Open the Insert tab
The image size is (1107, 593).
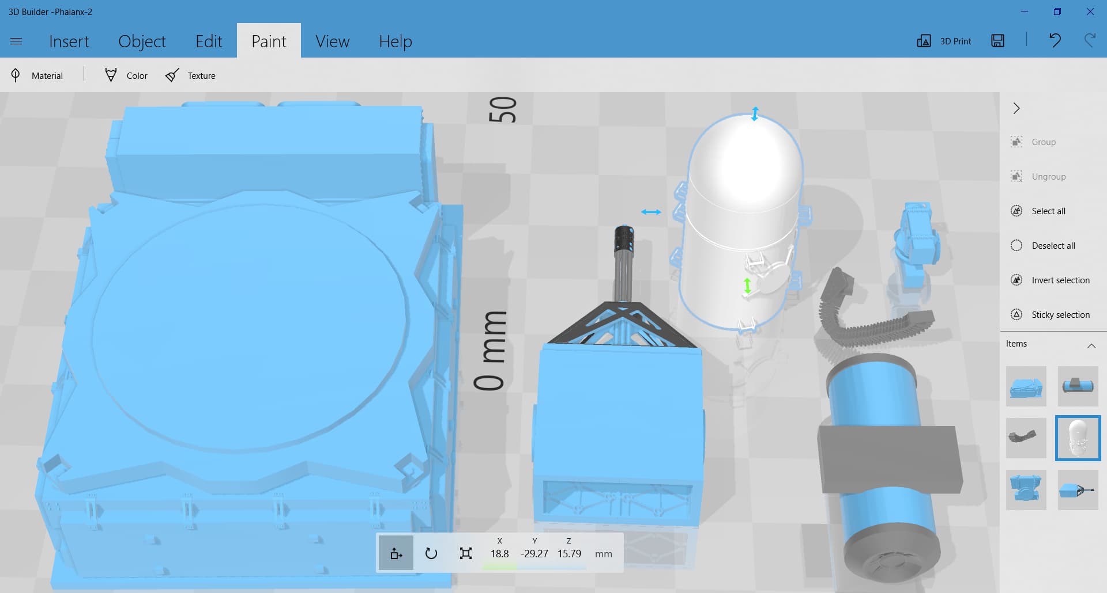coord(69,41)
